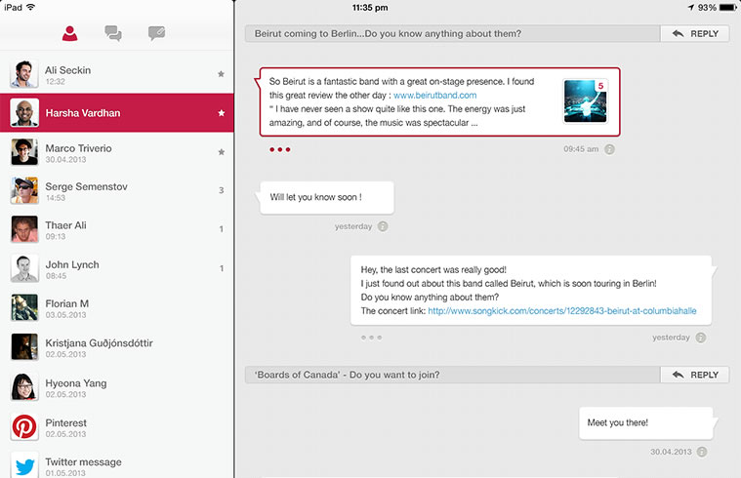Viewport: 741px width, 478px height.
Task: Switch to the conversations chat bubbles tab
Action: tap(113, 33)
